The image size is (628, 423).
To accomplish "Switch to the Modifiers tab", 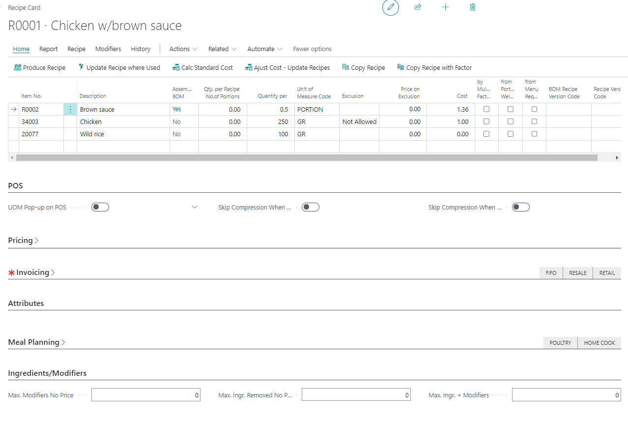I will pyautogui.click(x=108, y=49).
